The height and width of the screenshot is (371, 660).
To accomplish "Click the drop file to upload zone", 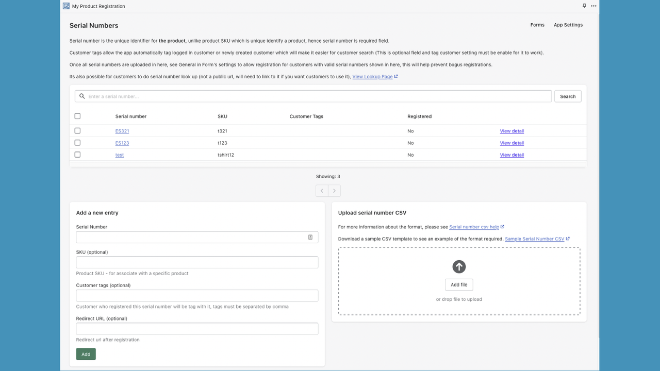I will pyautogui.click(x=459, y=281).
